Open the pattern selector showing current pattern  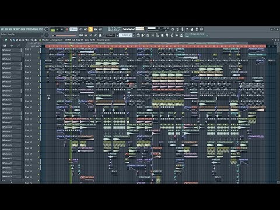(x=125, y=35)
